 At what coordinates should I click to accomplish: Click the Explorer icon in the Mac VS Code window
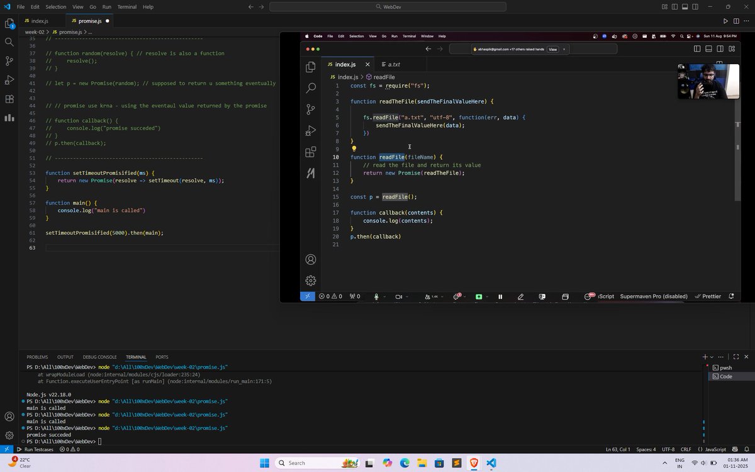[310, 67]
